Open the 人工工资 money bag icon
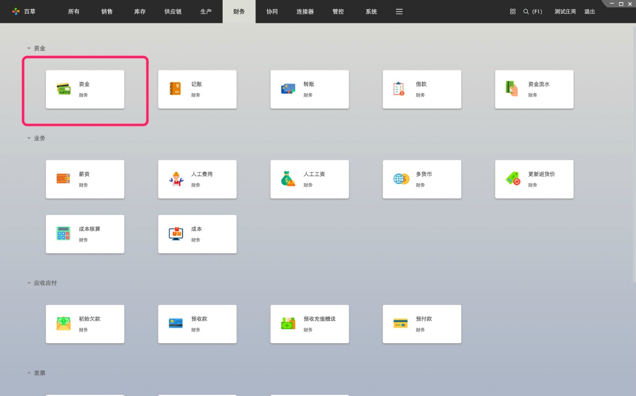Image resolution: width=636 pixels, height=396 pixels. (x=288, y=179)
